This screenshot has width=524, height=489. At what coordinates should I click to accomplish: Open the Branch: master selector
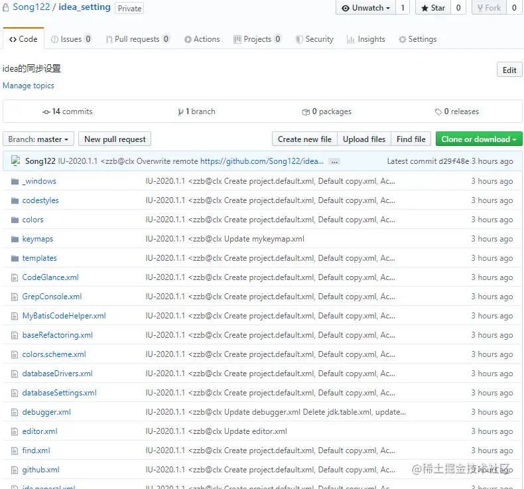pos(38,139)
